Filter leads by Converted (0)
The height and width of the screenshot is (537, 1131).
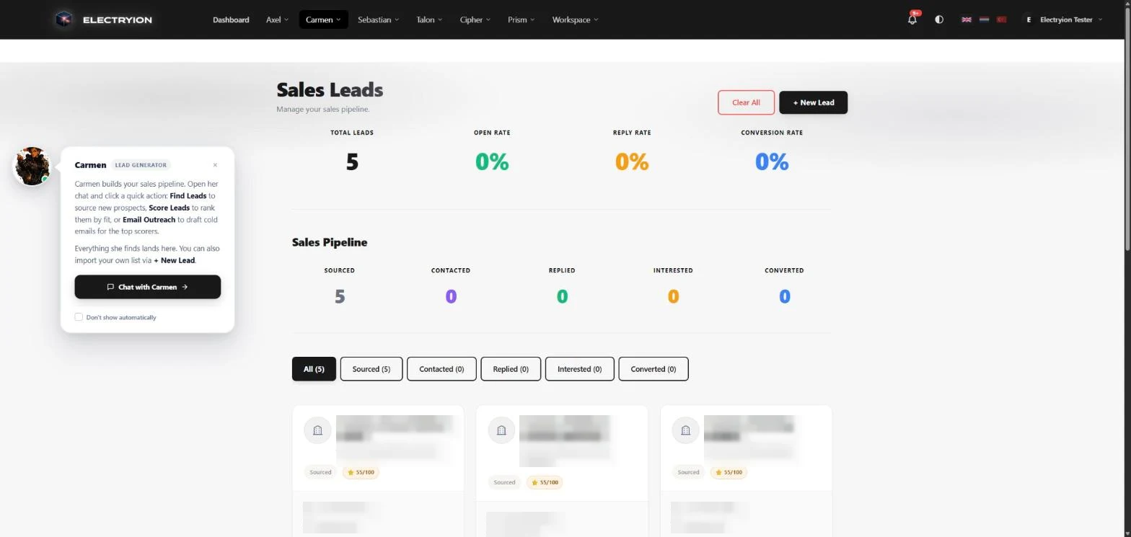pos(653,369)
